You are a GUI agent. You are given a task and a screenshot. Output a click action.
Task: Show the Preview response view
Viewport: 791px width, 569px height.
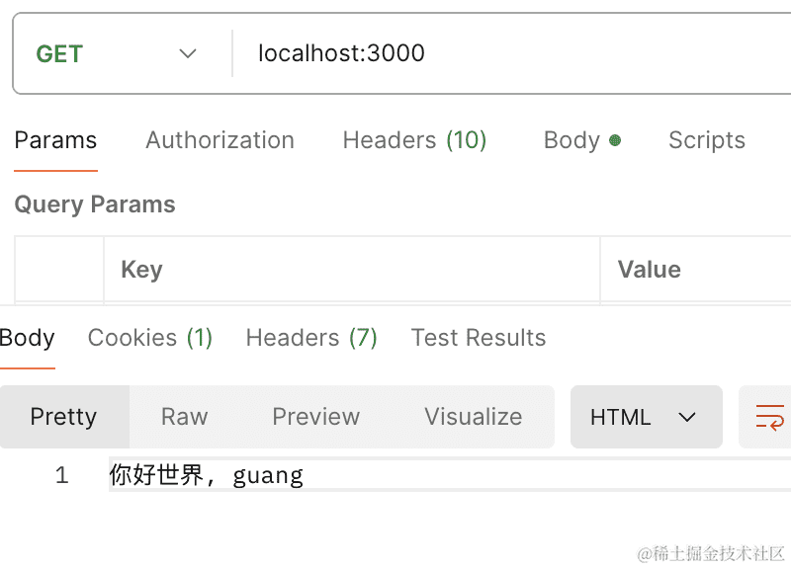coord(316,417)
